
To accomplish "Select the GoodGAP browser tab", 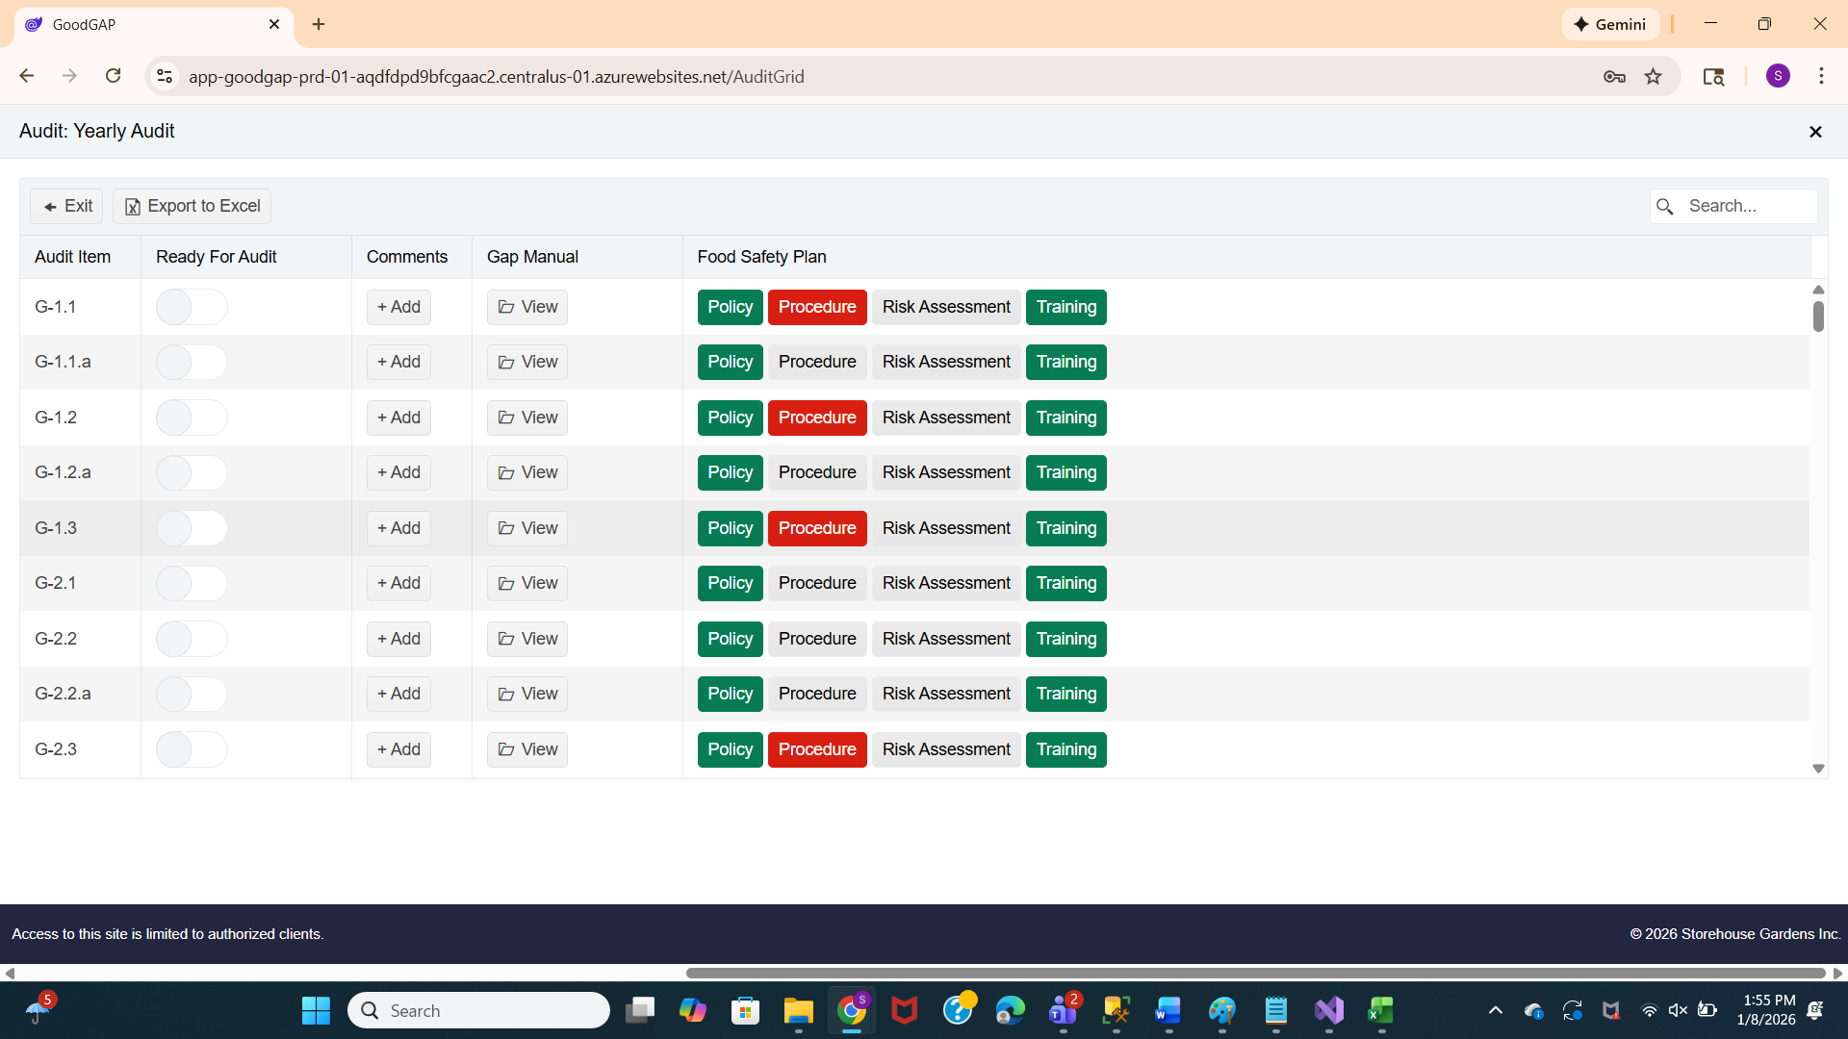I will [x=144, y=24].
